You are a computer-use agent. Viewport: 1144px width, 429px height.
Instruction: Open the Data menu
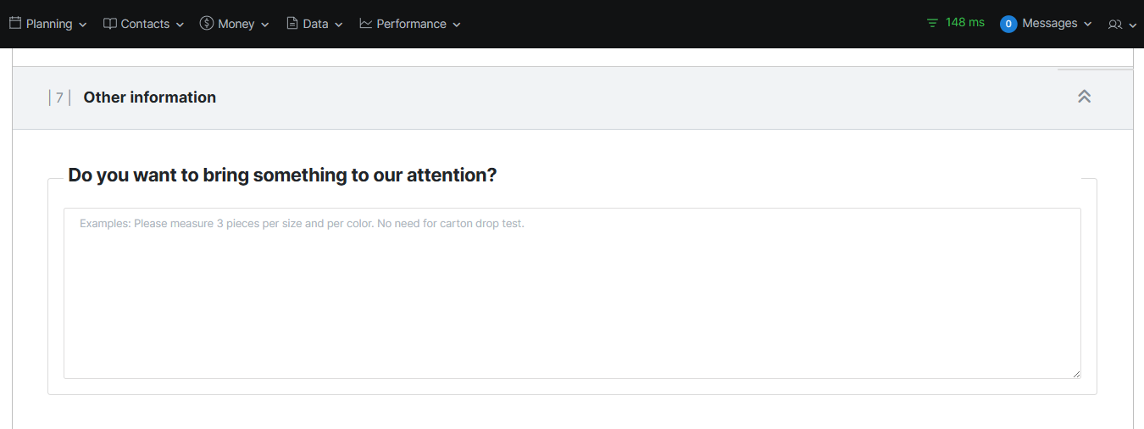pyautogui.click(x=315, y=24)
